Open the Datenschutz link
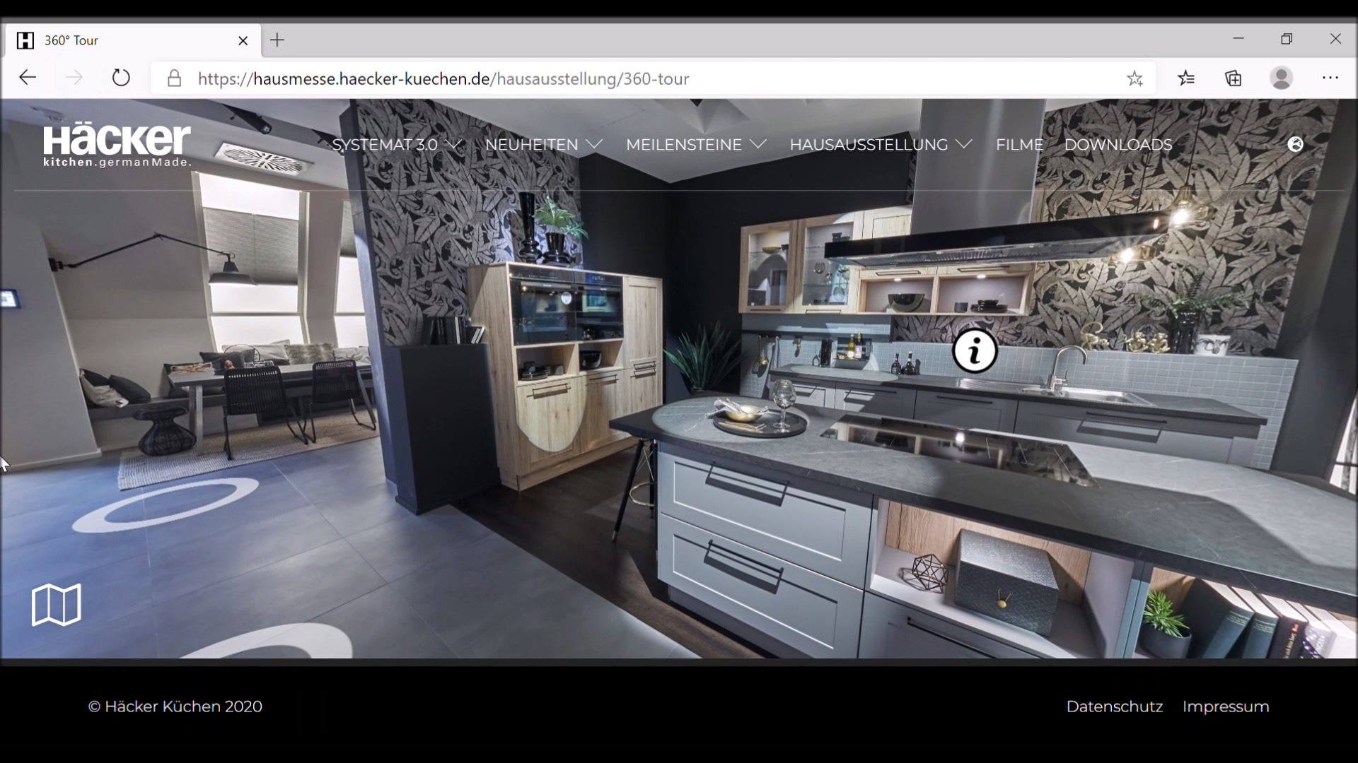Viewport: 1358px width, 763px height. [1114, 706]
